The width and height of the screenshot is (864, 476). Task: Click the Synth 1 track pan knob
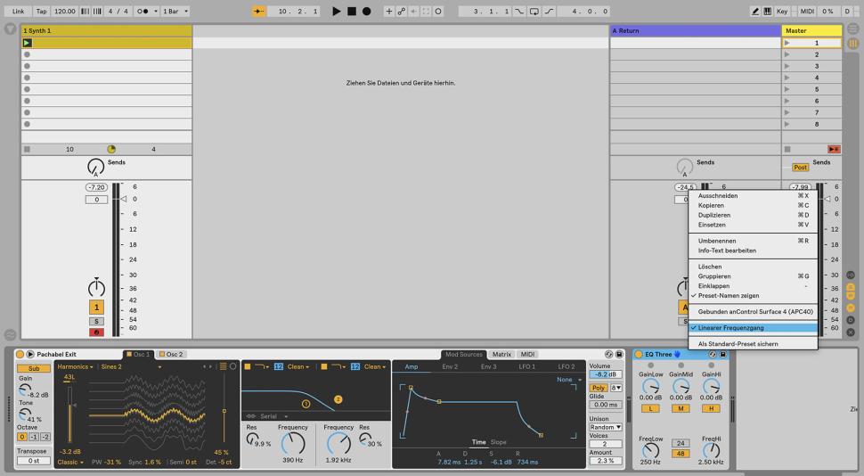[x=94, y=287]
